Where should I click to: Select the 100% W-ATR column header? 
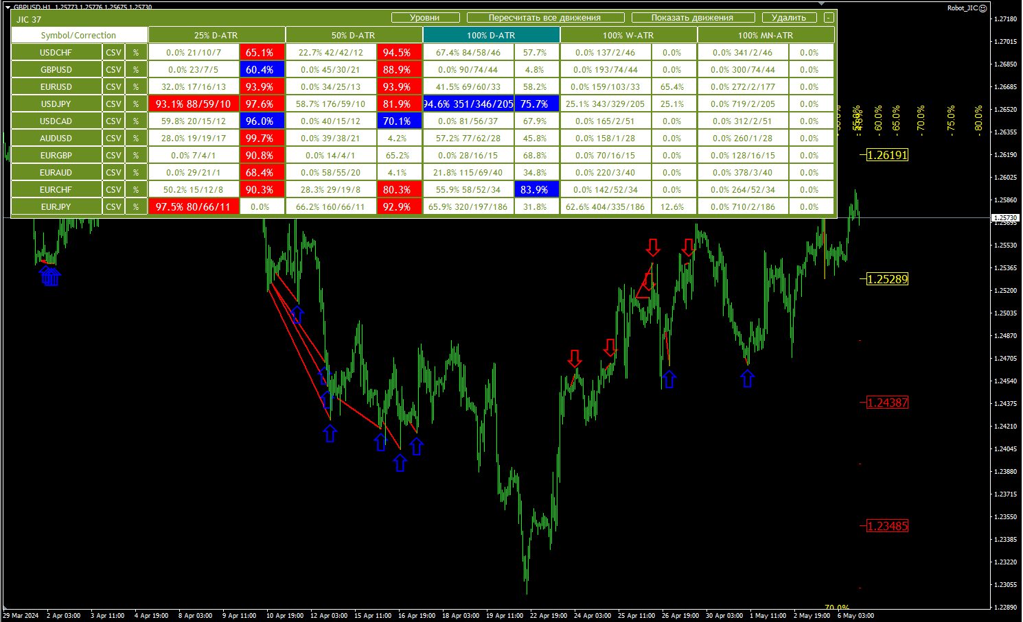(x=628, y=35)
